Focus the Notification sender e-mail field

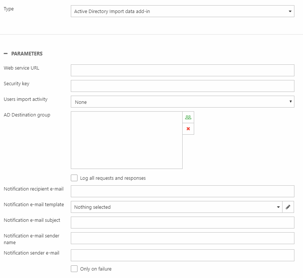coord(182,255)
